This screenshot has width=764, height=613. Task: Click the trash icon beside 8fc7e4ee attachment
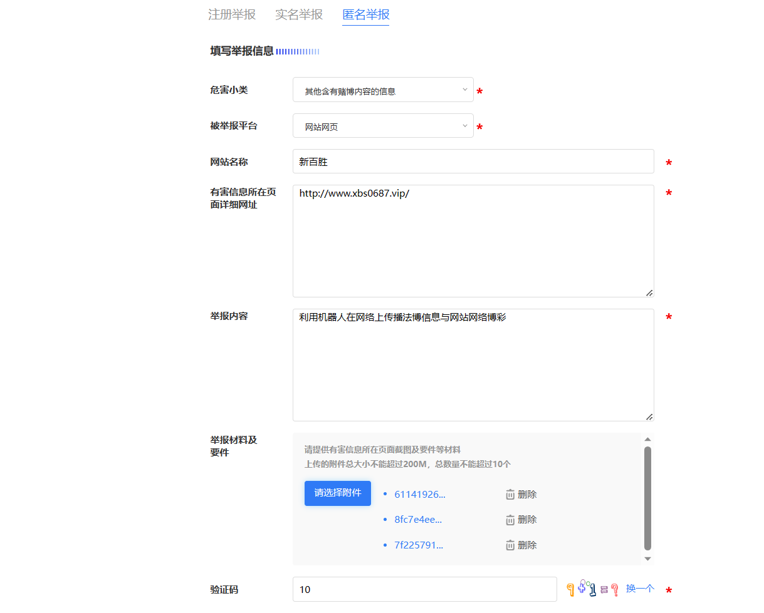[509, 519]
